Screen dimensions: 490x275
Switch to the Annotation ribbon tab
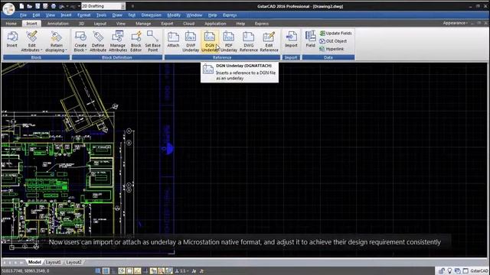tap(58, 24)
